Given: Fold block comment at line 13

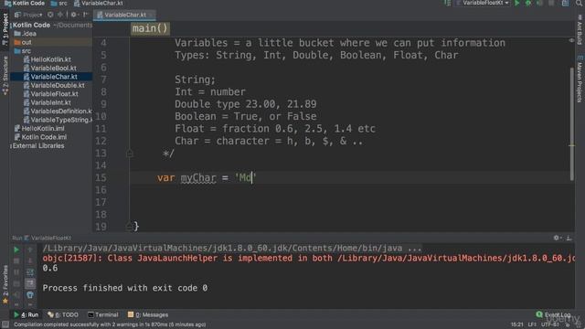Looking at the screenshot, I should tap(130, 154).
